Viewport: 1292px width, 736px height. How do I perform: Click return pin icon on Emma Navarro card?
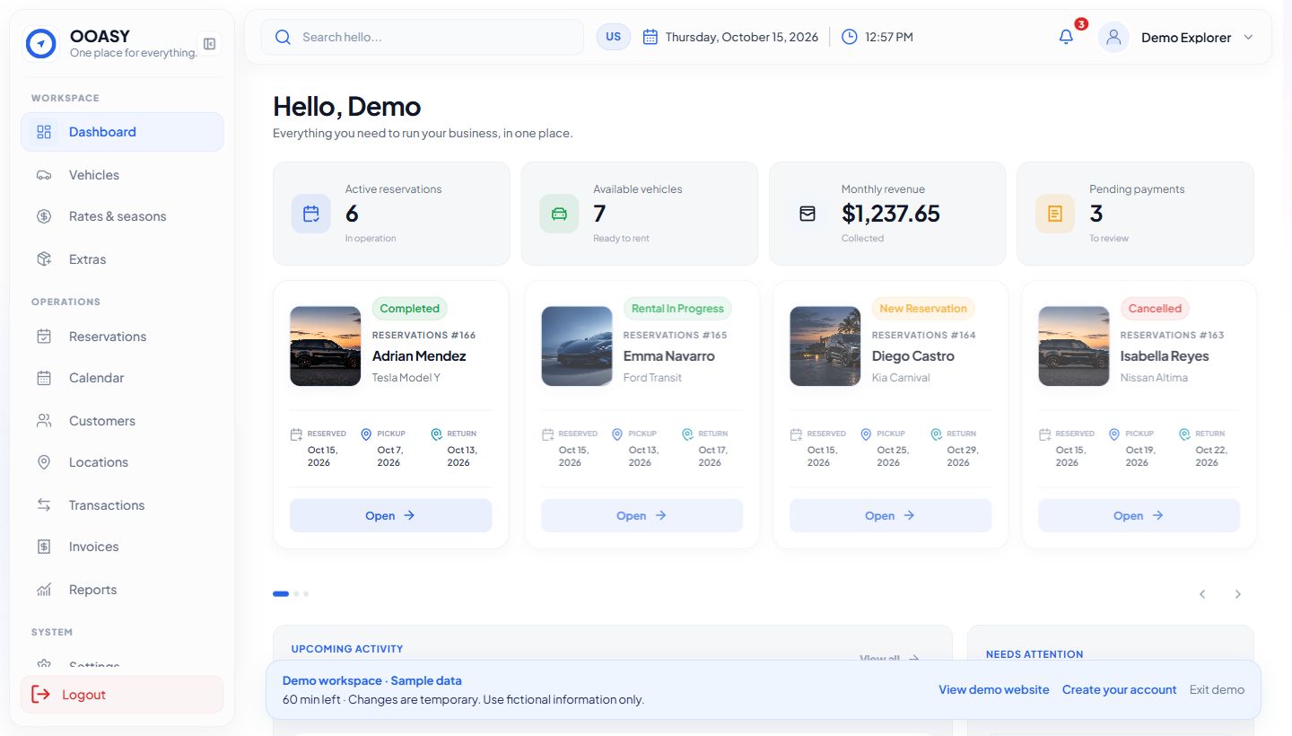coord(687,434)
